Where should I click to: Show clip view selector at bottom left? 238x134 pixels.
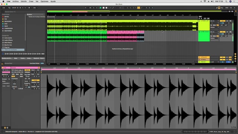5,128
